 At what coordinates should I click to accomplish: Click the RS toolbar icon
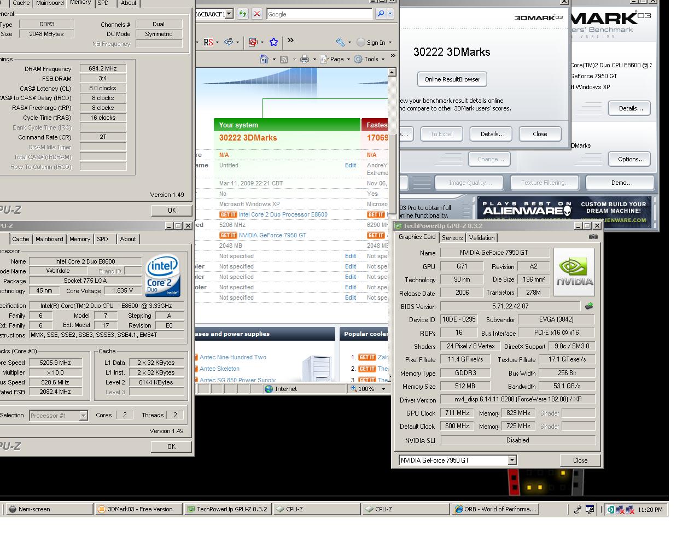[208, 42]
